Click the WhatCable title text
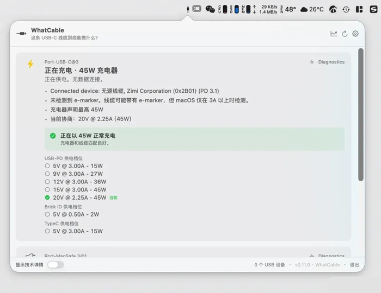Image resolution: width=381 pixels, height=293 pixels. (48, 30)
